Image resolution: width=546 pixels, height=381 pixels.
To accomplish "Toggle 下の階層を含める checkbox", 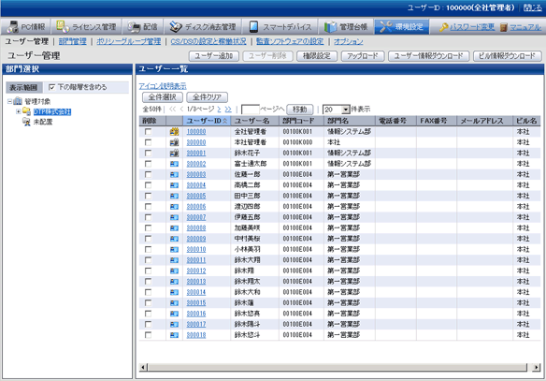I will coord(51,87).
